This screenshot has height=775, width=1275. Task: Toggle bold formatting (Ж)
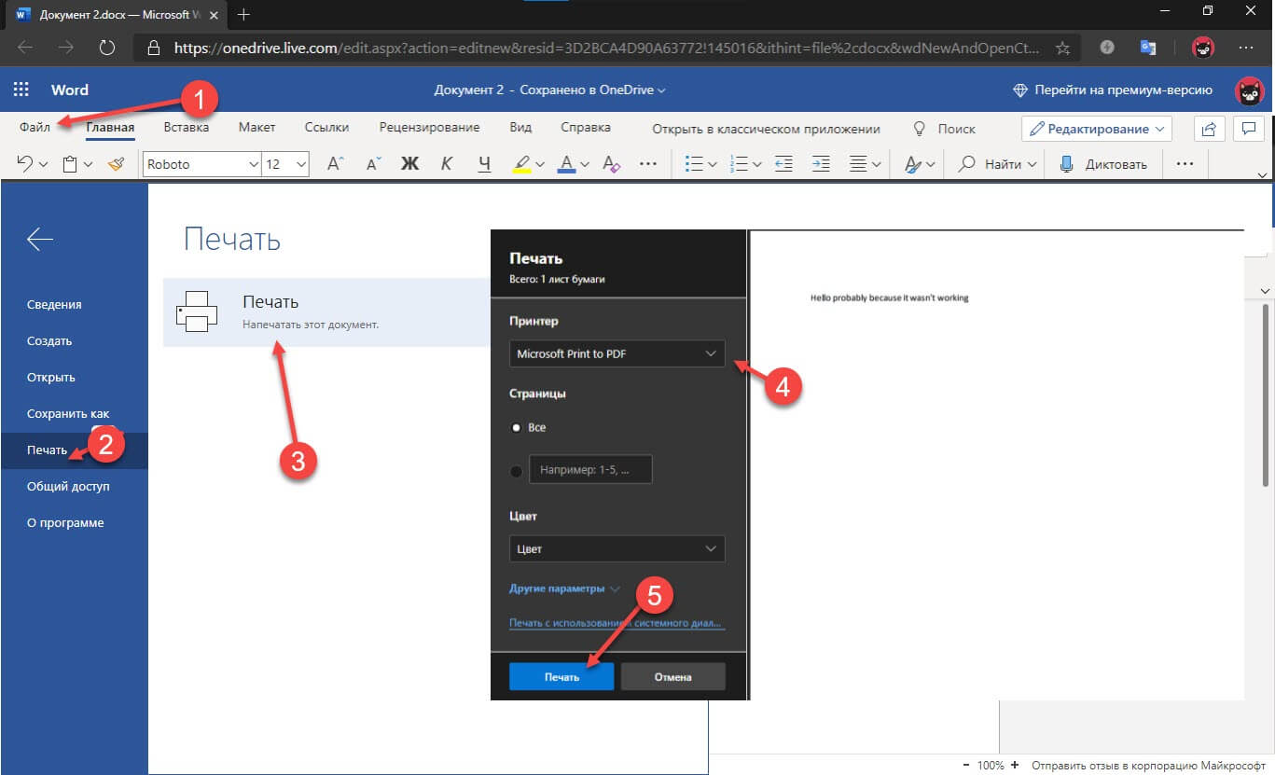409,164
